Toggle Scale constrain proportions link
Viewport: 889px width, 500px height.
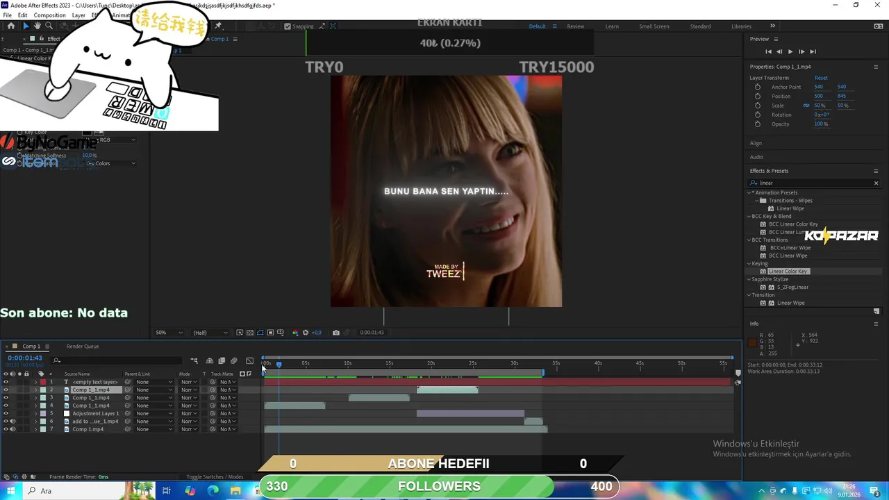click(806, 106)
